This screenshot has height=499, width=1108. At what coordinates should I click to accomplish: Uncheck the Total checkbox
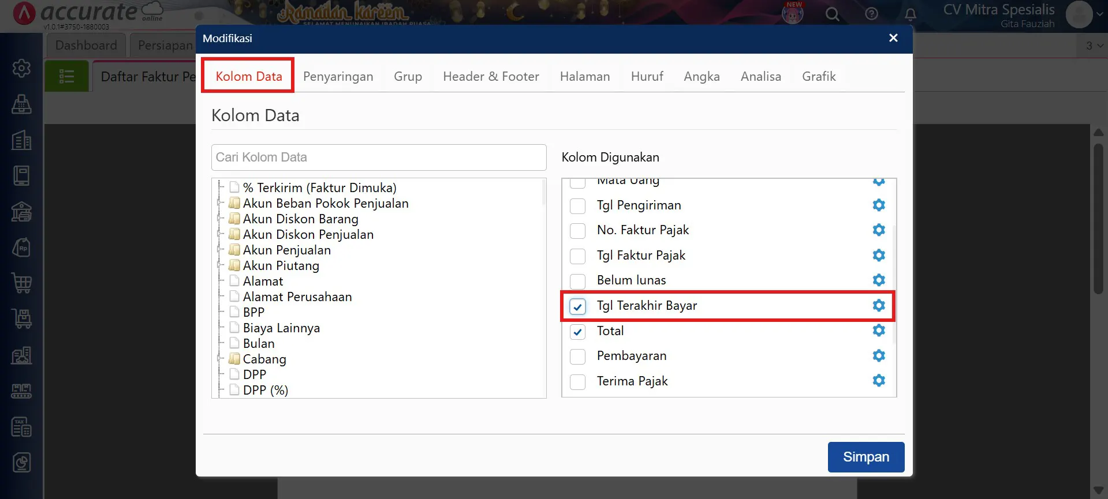[x=577, y=332]
